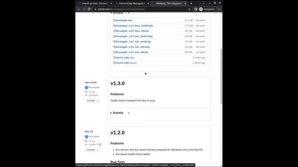The image size is (298, 167).
Task: Open Compare dropdown for v1.2.0
Action: (92, 150)
